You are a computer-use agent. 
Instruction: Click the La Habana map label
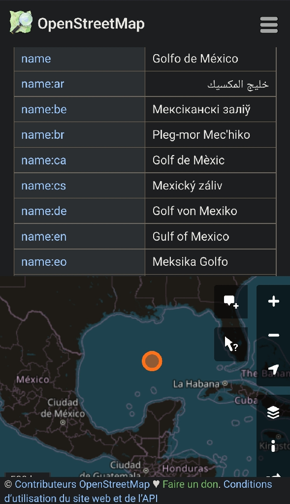[x=196, y=384]
